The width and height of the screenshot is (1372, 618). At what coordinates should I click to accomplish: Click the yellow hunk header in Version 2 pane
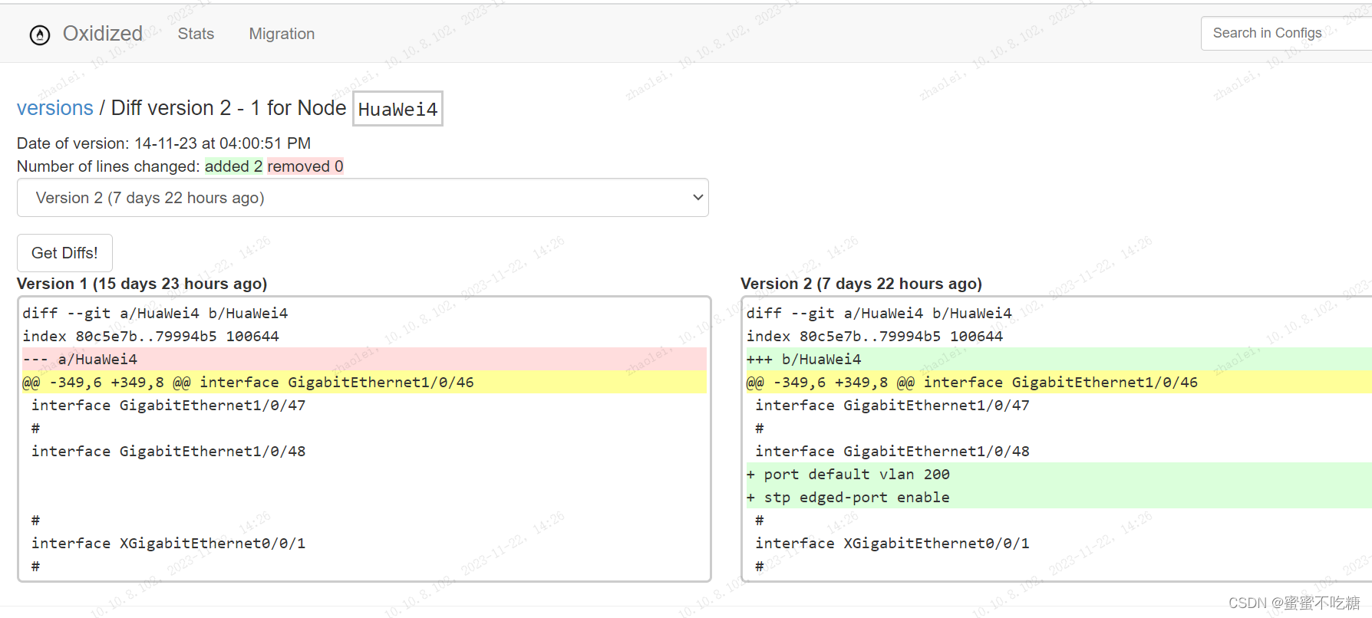click(1059, 382)
